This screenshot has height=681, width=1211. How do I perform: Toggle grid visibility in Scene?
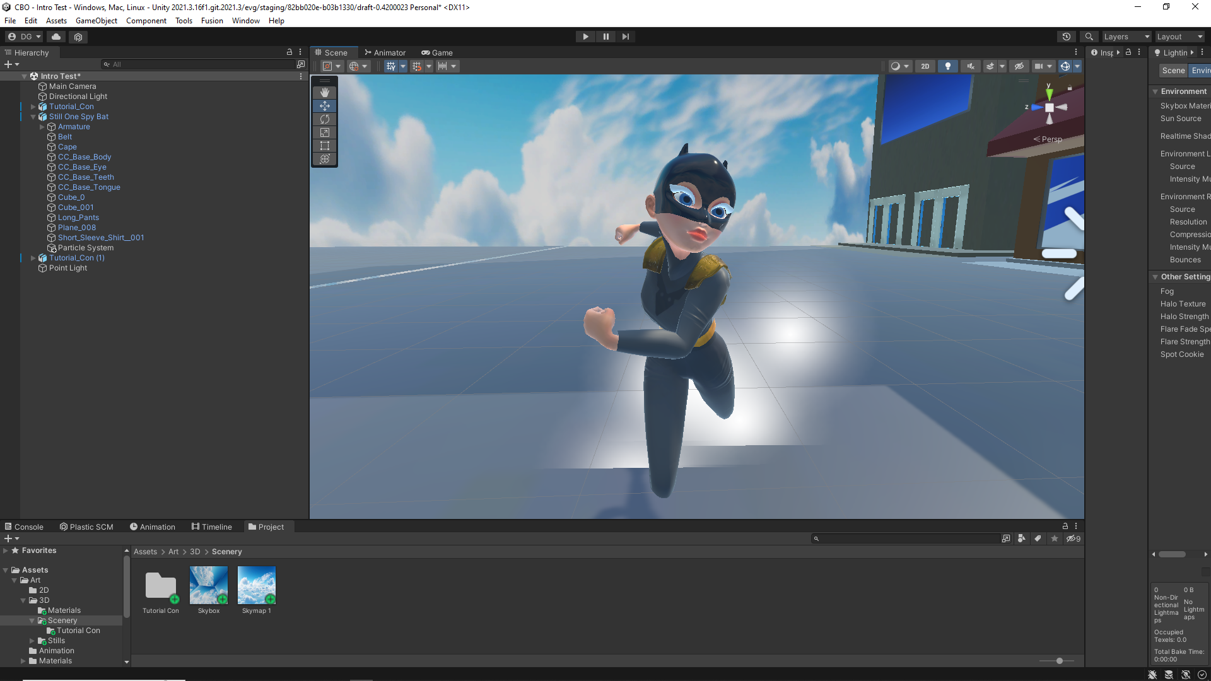[x=391, y=66]
